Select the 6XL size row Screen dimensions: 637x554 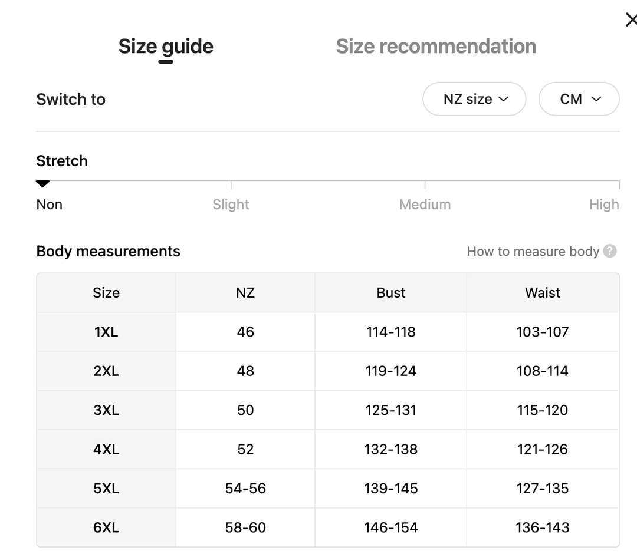(106, 527)
